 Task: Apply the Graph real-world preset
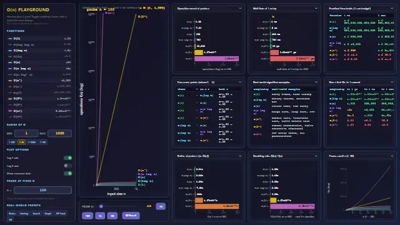(48, 214)
